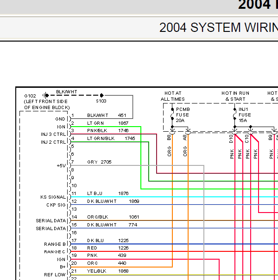The image size is (278, 280).
Task: Click the 'PNK 439' wire label
Action: click(x=107, y=256)
